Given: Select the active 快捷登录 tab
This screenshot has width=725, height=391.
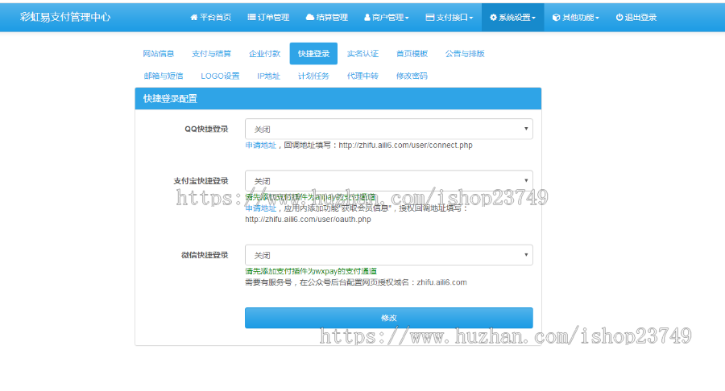Looking at the screenshot, I should point(313,54).
